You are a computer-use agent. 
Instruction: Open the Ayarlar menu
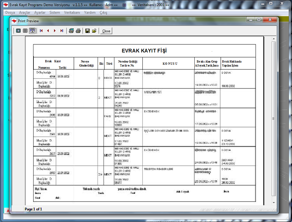(40, 12)
